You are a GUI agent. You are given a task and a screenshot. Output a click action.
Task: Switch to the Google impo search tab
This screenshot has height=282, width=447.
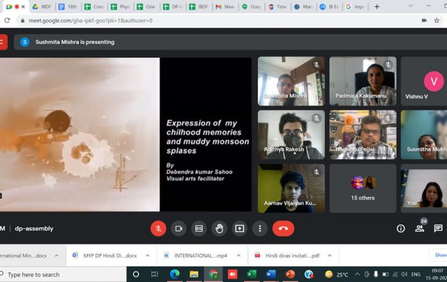[x=356, y=6]
